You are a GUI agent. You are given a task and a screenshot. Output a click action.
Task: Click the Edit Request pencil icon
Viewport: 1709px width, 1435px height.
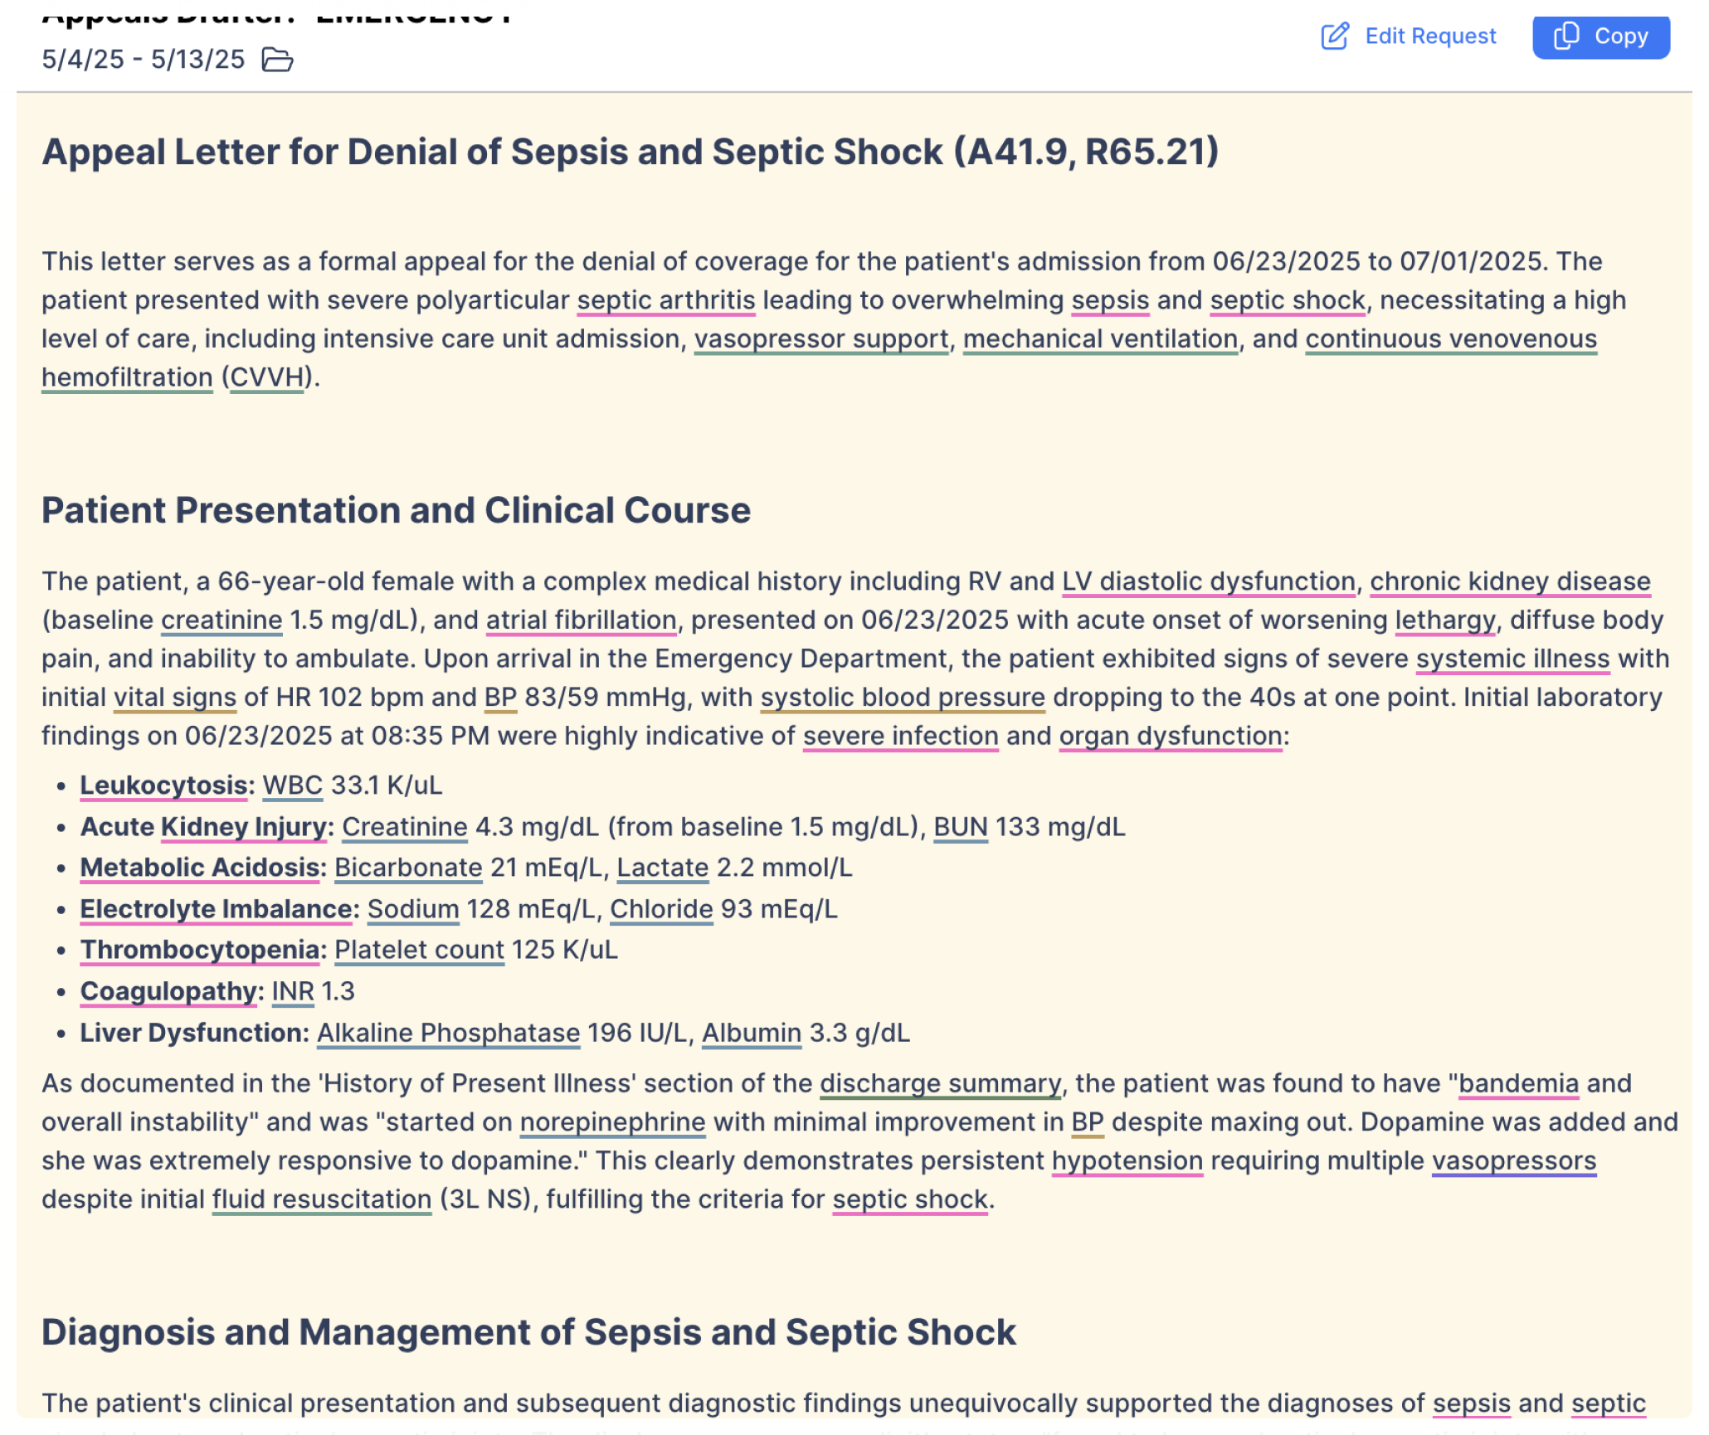pos(1335,36)
